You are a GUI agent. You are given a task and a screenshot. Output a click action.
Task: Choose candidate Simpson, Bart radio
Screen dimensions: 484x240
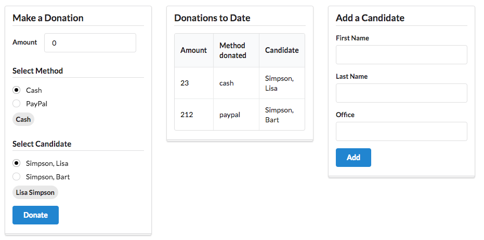click(17, 177)
